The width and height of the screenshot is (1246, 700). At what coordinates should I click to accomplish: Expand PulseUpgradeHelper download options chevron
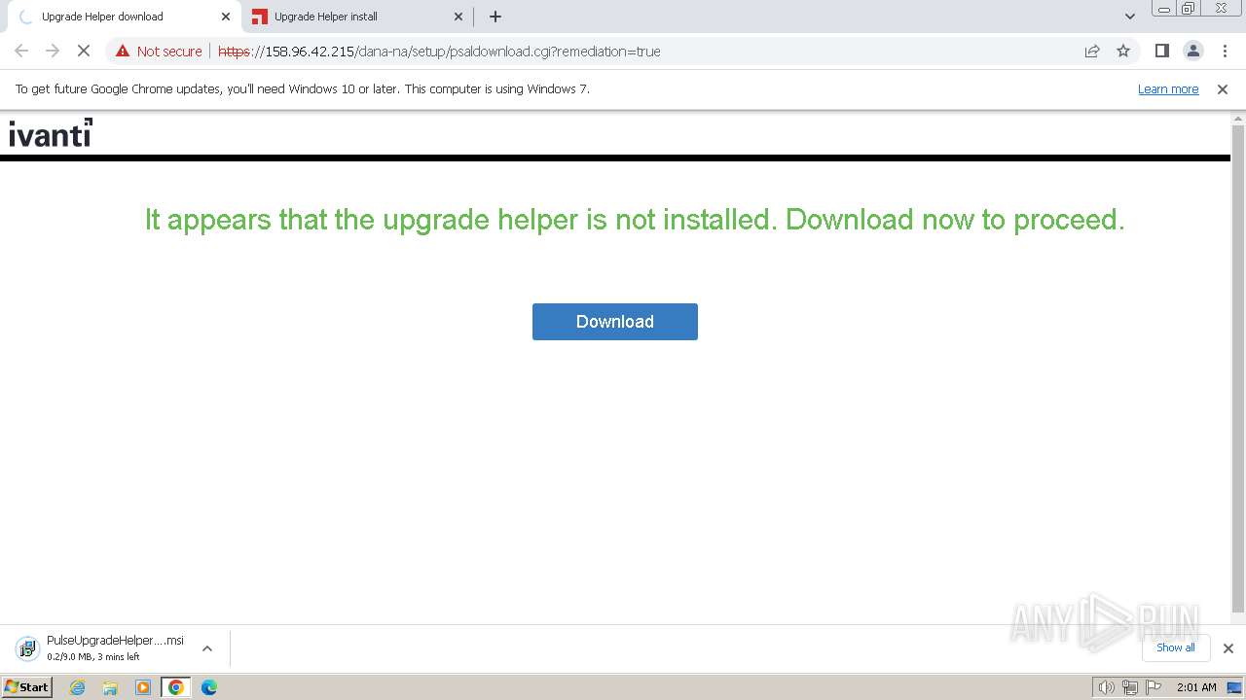coord(207,648)
